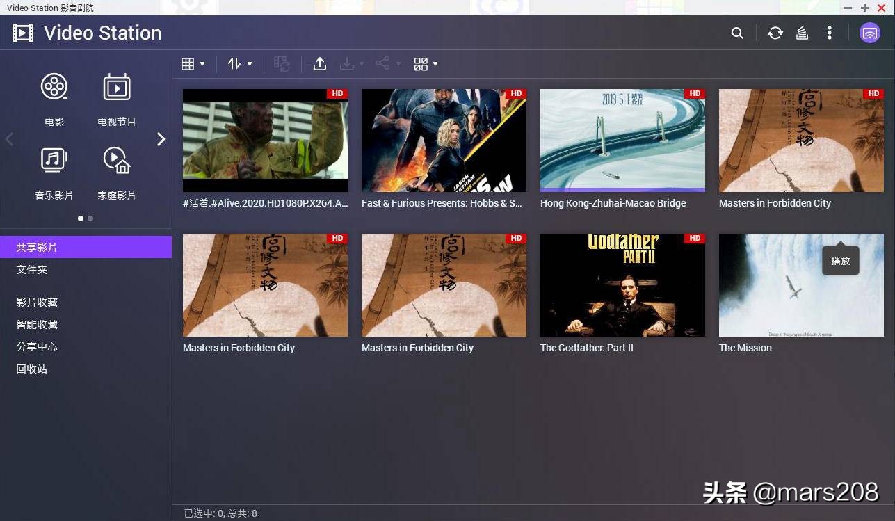
Task: Click the search magnifier icon
Action: click(x=737, y=33)
